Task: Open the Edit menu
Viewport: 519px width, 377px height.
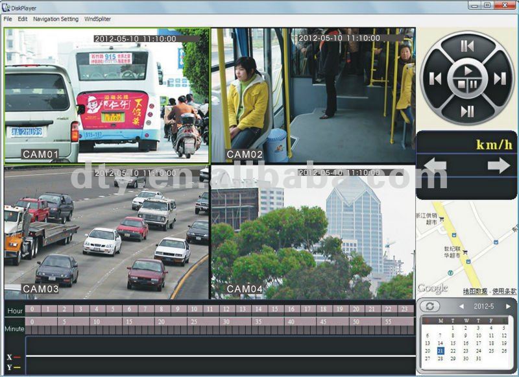Action: (23, 19)
